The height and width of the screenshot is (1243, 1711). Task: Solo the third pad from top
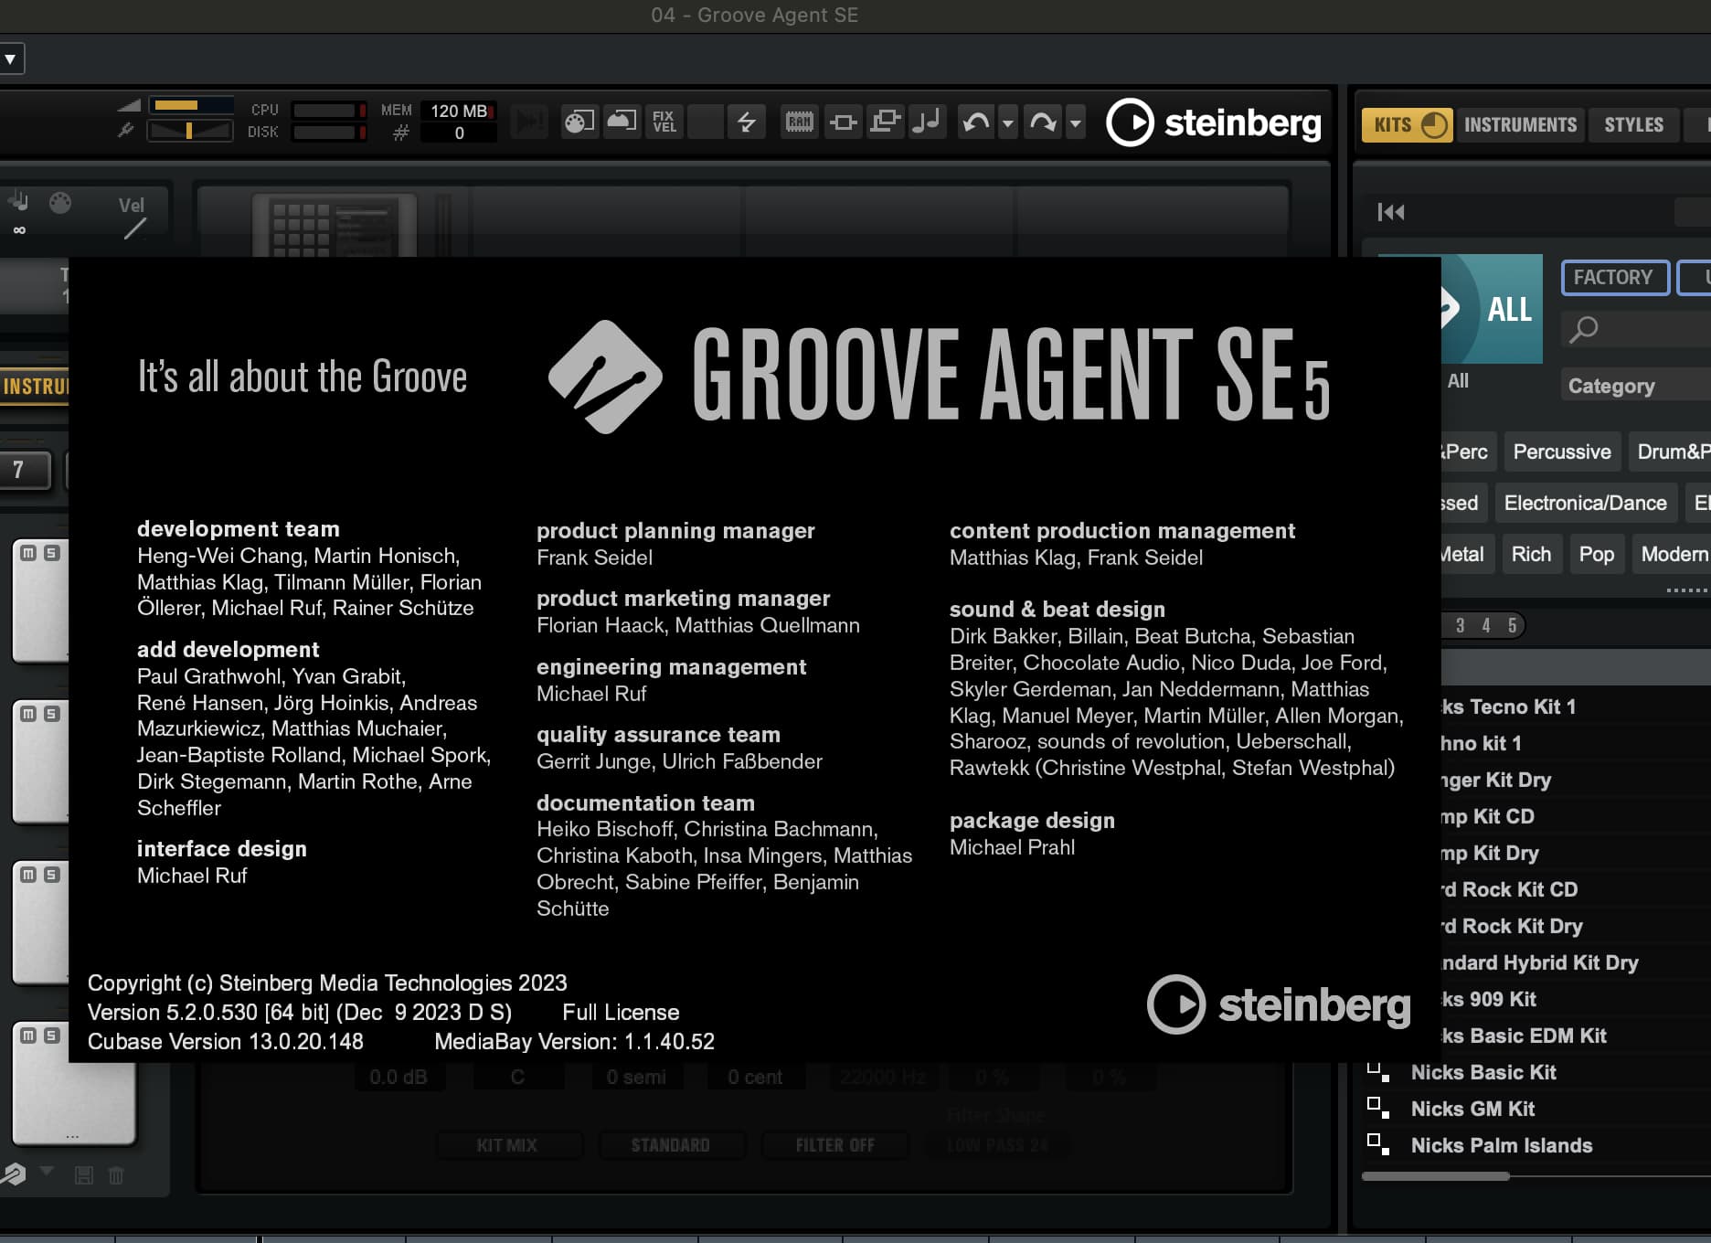tap(52, 875)
